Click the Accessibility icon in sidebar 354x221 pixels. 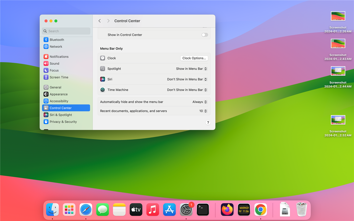46,101
